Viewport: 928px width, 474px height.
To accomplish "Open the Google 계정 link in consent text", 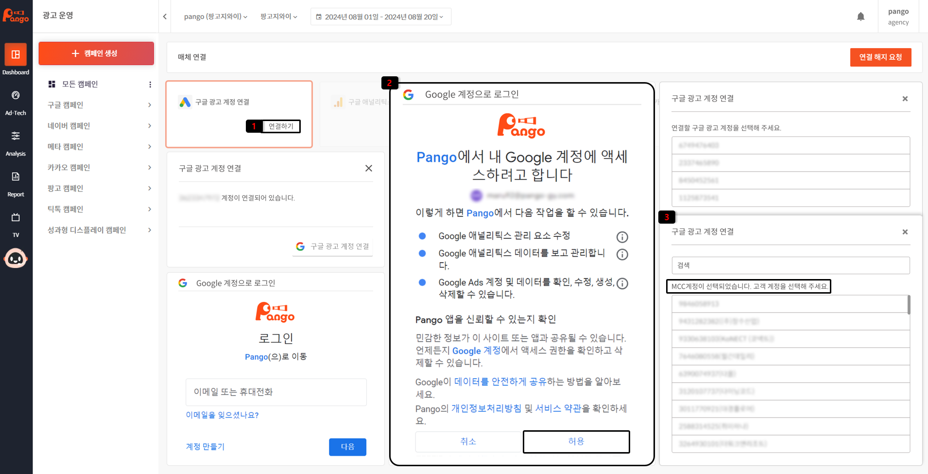I will pos(476,351).
